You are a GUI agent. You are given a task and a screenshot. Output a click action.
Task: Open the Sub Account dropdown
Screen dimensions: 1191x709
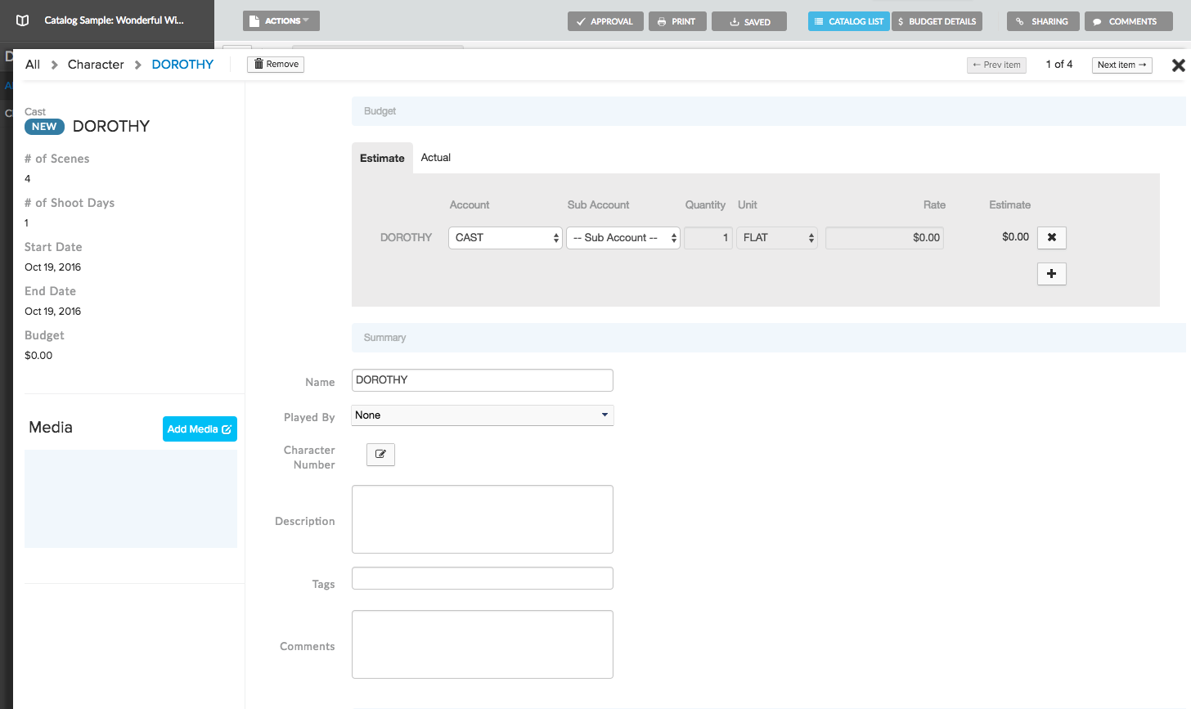623,237
